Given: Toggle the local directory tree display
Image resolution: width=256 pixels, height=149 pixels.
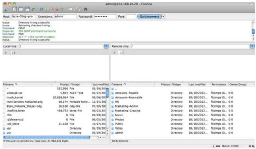Looking at the screenshot, I should pos(21,9).
